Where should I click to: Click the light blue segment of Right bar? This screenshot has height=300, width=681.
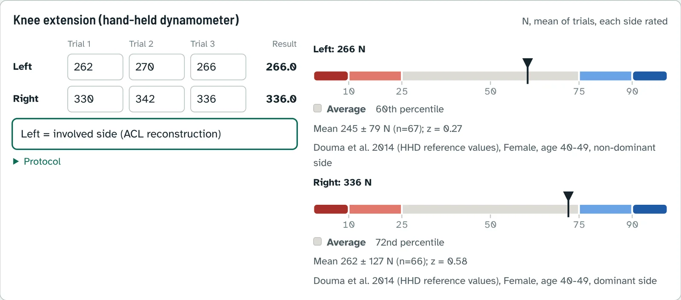click(605, 209)
